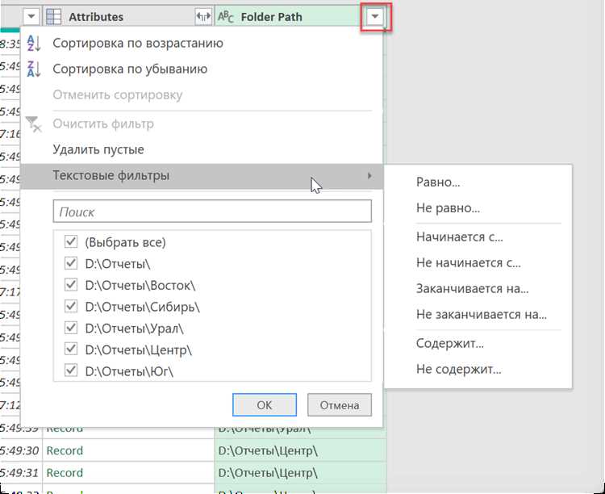The height and width of the screenshot is (494, 605).
Task: Choose Удалить пустые menu entry
Action: 98,149
